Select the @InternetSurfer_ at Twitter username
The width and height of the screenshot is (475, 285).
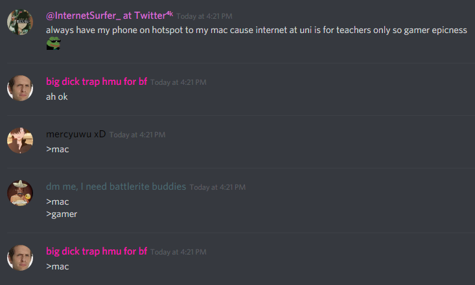click(x=110, y=16)
